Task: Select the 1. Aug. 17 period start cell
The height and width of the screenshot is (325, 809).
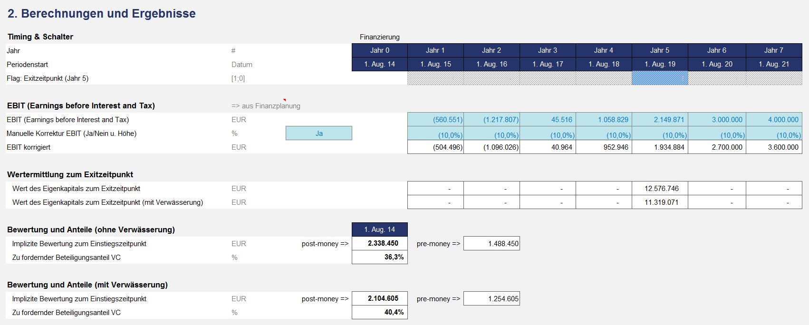Action: pos(548,64)
